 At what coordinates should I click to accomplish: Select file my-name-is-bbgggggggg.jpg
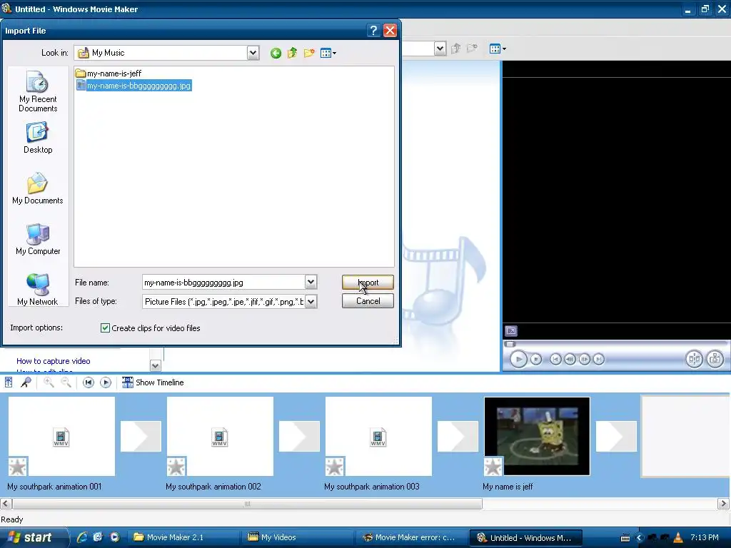pyautogui.click(x=133, y=86)
